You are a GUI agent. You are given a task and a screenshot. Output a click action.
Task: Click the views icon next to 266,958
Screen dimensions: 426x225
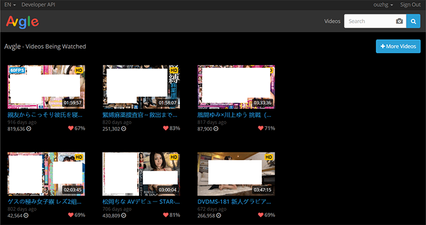click(219, 216)
